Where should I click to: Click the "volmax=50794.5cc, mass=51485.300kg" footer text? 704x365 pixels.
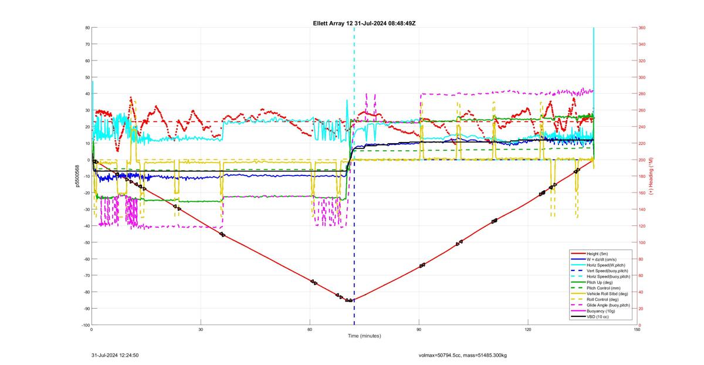[x=463, y=355]
